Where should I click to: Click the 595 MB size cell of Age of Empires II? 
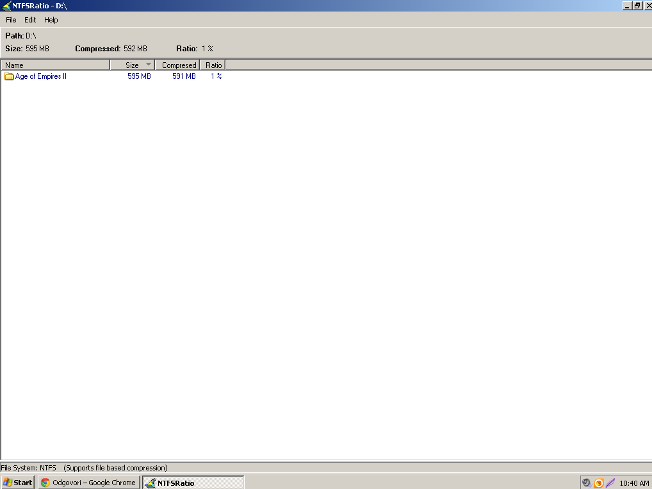(x=139, y=76)
